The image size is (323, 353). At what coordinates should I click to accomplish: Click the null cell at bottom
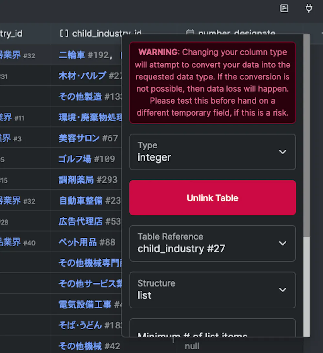[192, 346]
